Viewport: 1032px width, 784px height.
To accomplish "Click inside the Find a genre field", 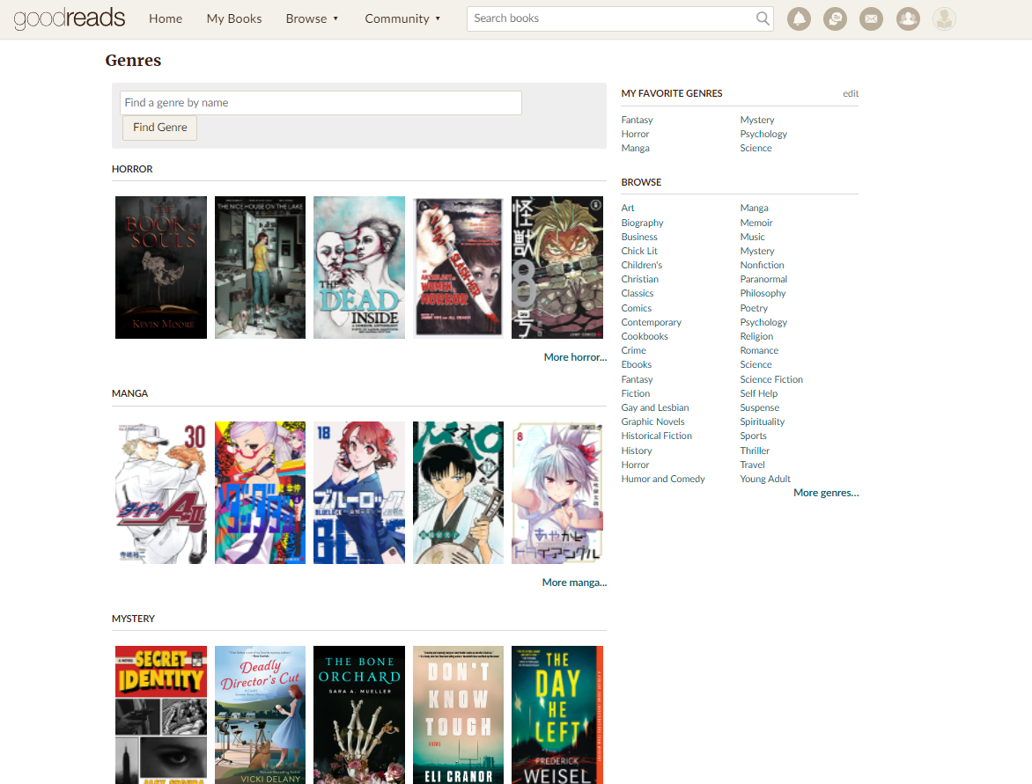I will click(x=321, y=103).
